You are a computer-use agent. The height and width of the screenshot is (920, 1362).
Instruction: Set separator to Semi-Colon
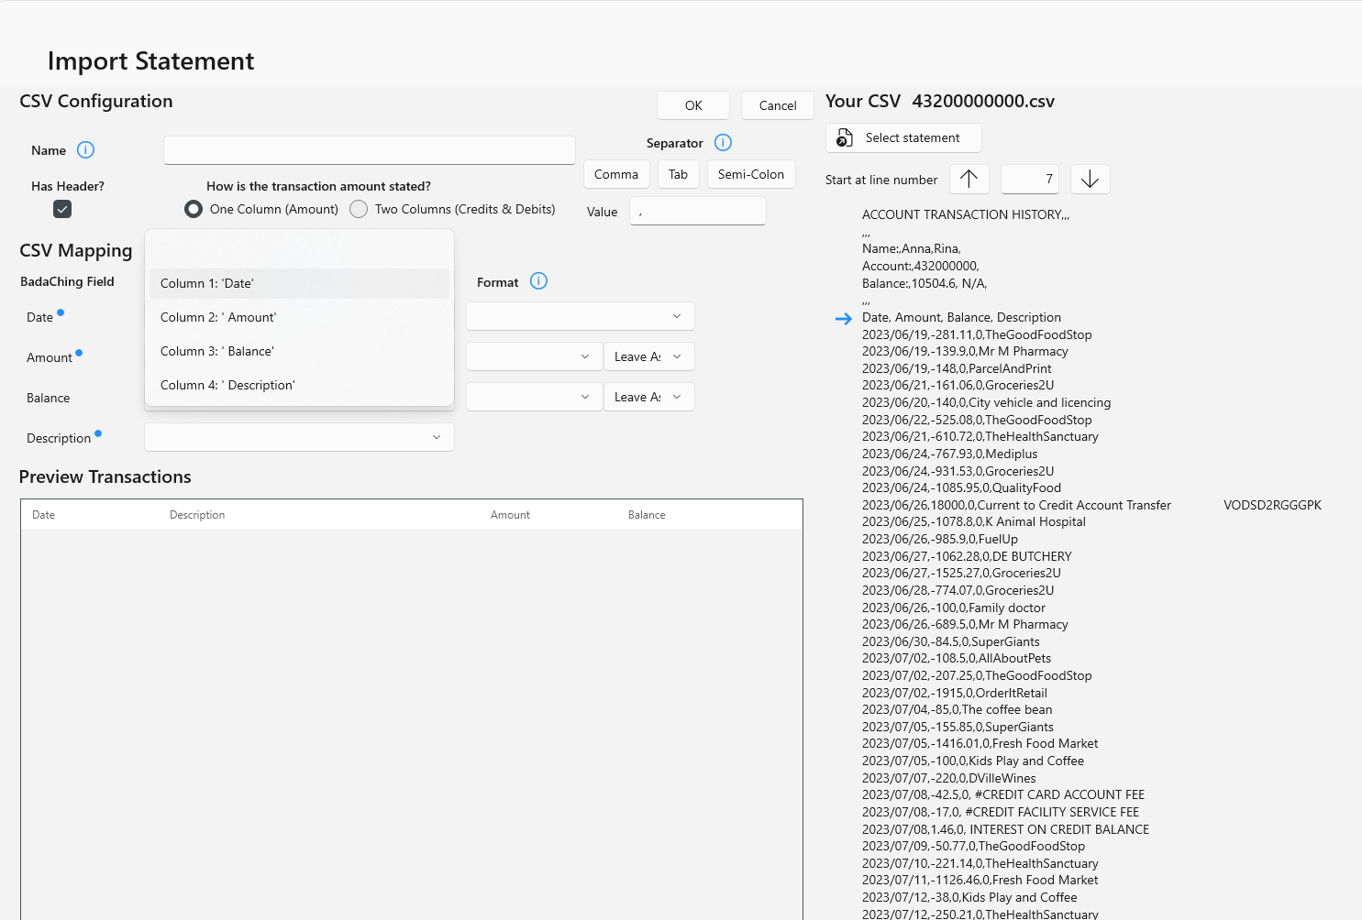(750, 174)
